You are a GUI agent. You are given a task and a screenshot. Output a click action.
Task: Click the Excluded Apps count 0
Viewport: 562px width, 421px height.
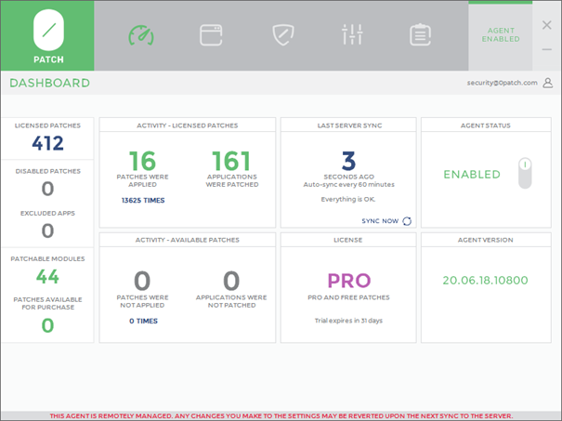47,230
